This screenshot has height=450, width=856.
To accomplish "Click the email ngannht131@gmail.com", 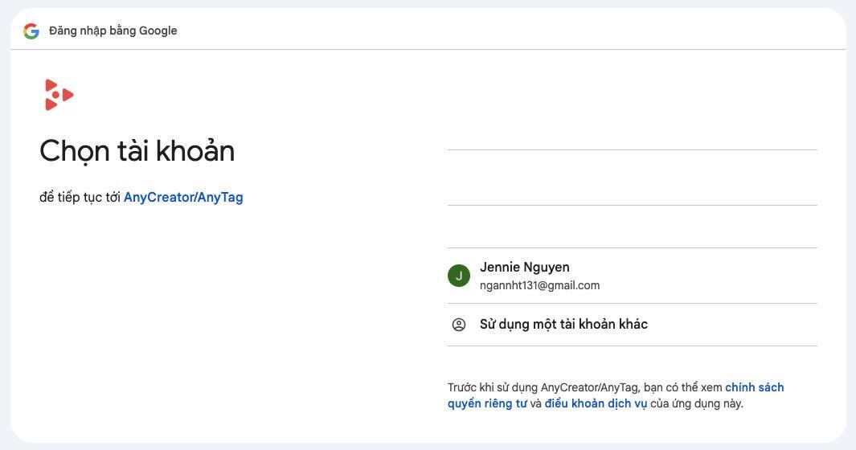I will point(539,285).
